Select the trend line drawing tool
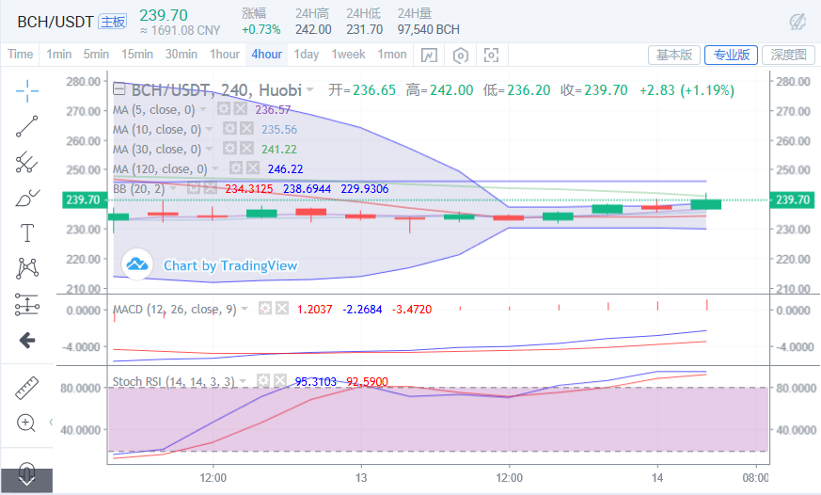This screenshot has width=821, height=495. point(26,126)
